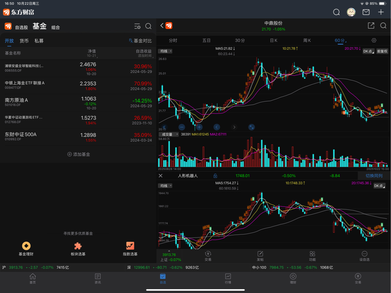The height and width of the screenshot is (293, 391).
Task: Open 均线 dropdown on 人形机器人 chart
Action: pyautogui.click(x=165, y=186)
